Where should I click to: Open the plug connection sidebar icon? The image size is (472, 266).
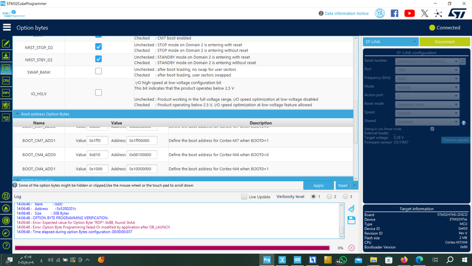6,233
